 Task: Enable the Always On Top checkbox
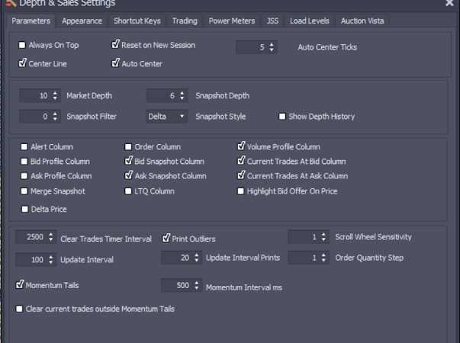[x=22, y=46]
